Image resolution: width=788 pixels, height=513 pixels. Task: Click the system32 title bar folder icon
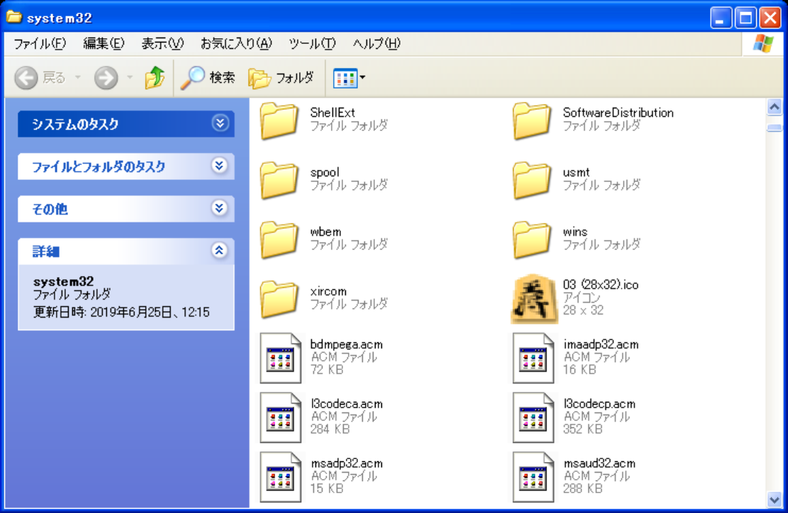click(x=14, y=17)
